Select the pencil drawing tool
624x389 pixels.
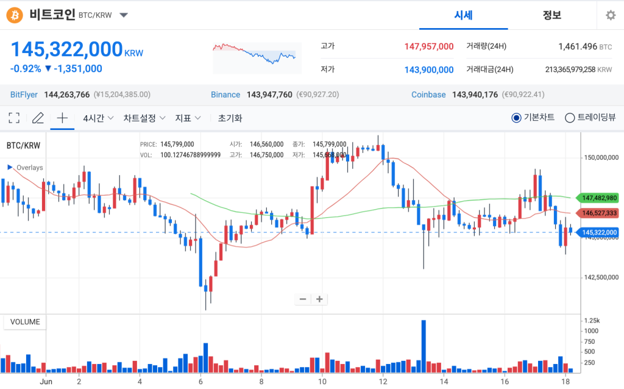(x=38, y=118)
